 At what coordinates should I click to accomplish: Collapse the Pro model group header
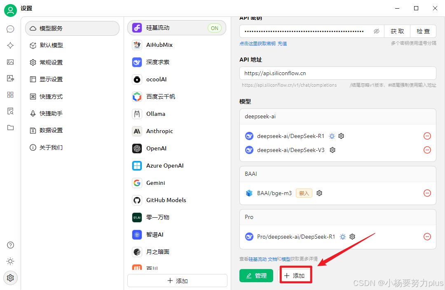[338, 217]
